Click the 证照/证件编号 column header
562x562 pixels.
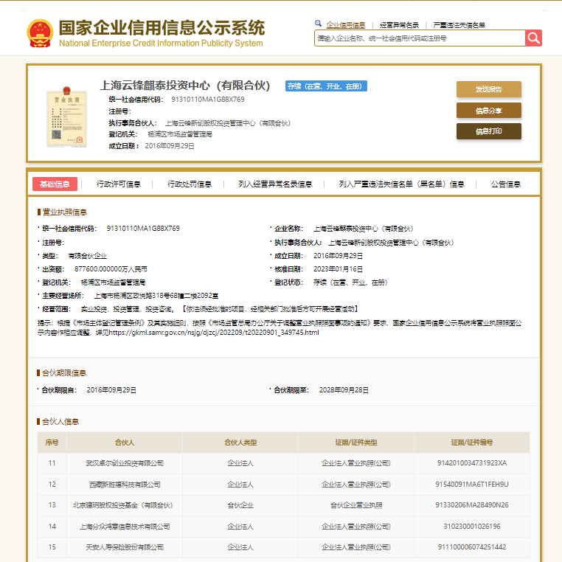[472, 443]
